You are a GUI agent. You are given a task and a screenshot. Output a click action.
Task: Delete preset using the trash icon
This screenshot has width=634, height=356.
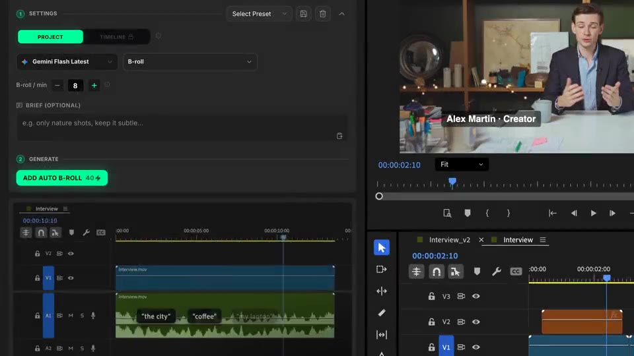[x=323, y=14]
